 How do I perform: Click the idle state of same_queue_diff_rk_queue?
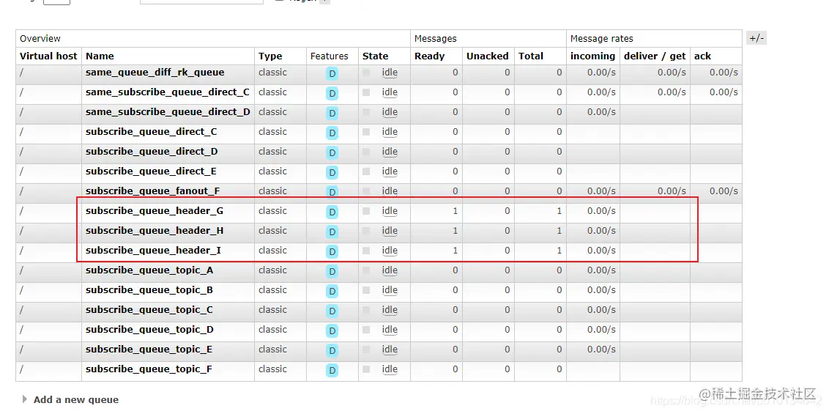click(390, 73)
